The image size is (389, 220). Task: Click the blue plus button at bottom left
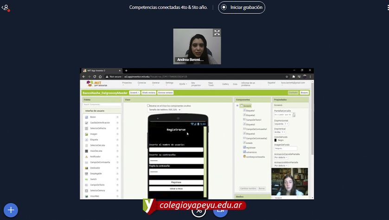(11, 210)
